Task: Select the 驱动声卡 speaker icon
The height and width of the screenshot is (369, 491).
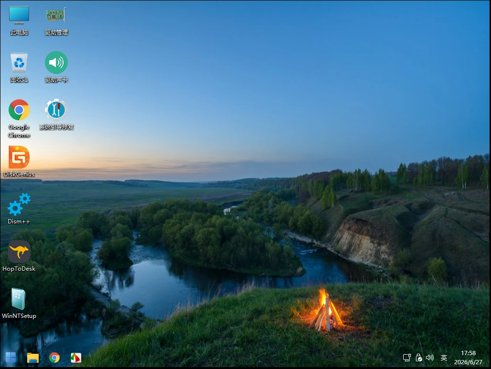Action: [x=56, y=68]
